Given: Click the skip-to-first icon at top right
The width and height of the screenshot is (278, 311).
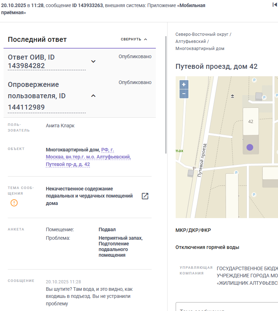Looking at the screenshot, I should pos(274,5).
